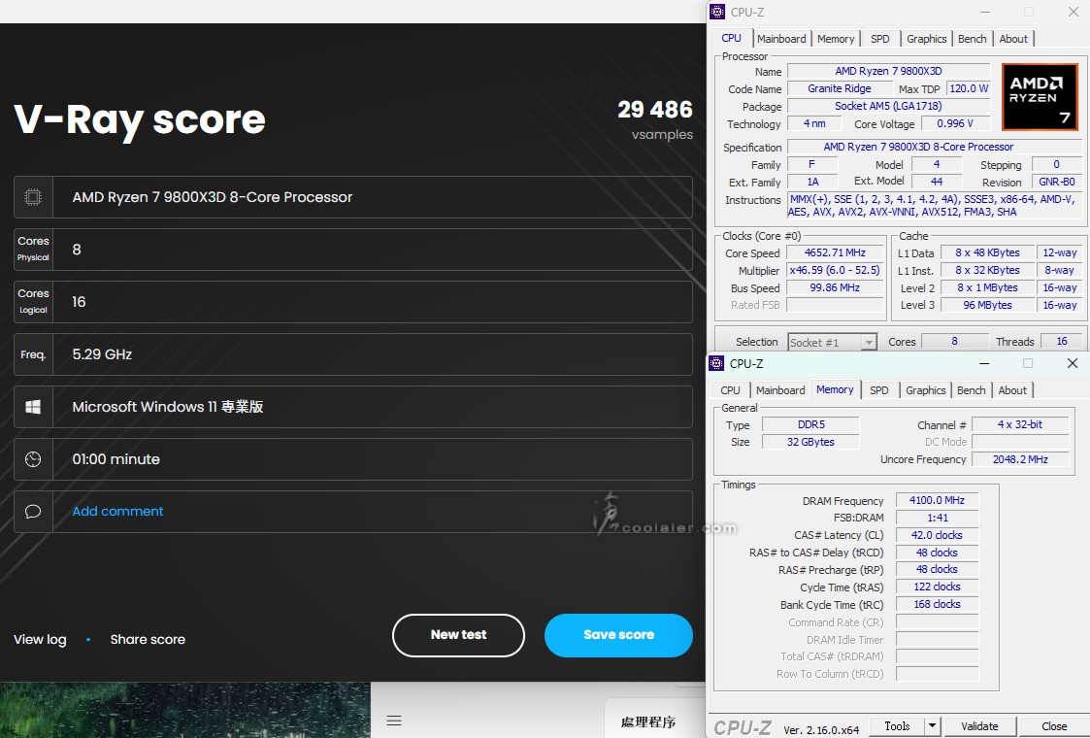
Task: Click the memory Type DDR5 field
Action: [810, 424]
